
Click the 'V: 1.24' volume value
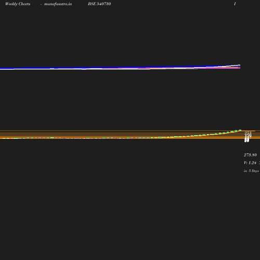point(250,163)
